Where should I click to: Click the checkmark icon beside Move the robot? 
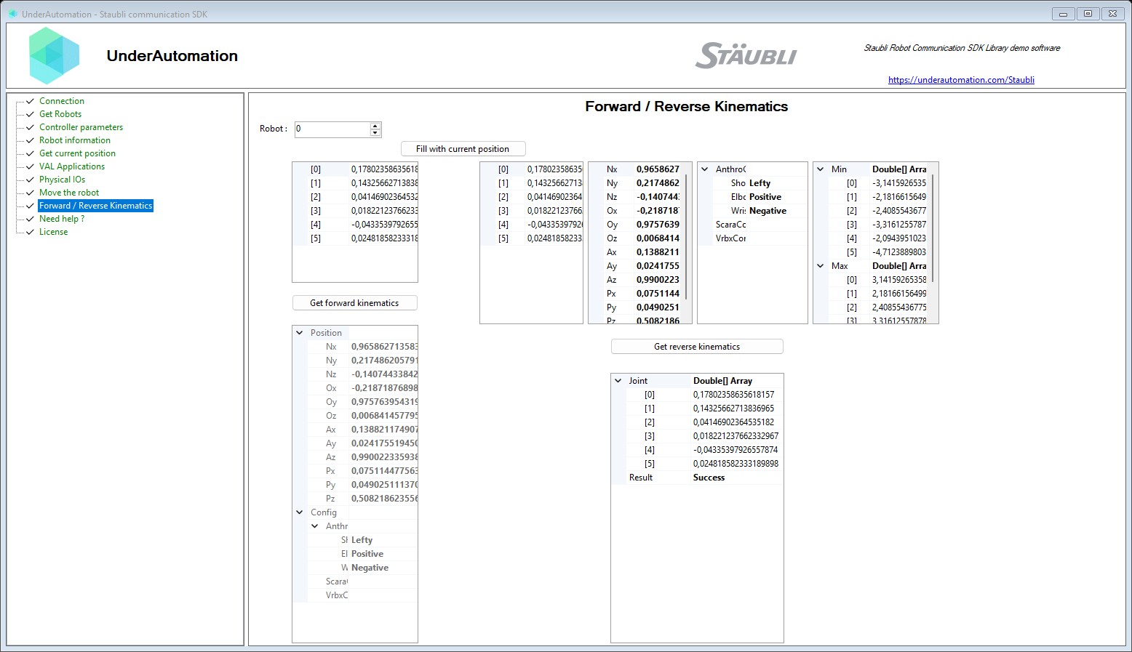pyautogui.click(x=29, y=192)
